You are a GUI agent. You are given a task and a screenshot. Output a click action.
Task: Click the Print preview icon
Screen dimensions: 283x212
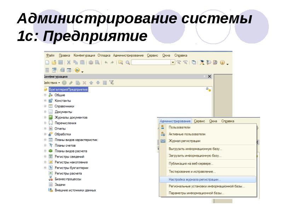point(98,63)
